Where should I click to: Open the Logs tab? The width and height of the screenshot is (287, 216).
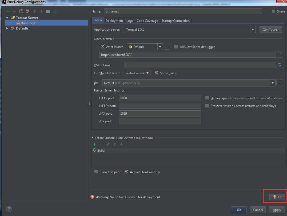(x=130, y=21)
